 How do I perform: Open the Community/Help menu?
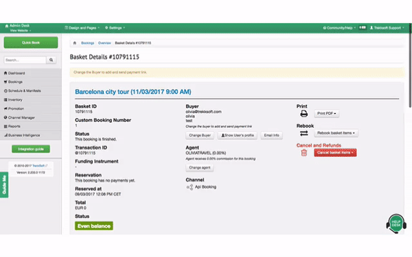339,28
